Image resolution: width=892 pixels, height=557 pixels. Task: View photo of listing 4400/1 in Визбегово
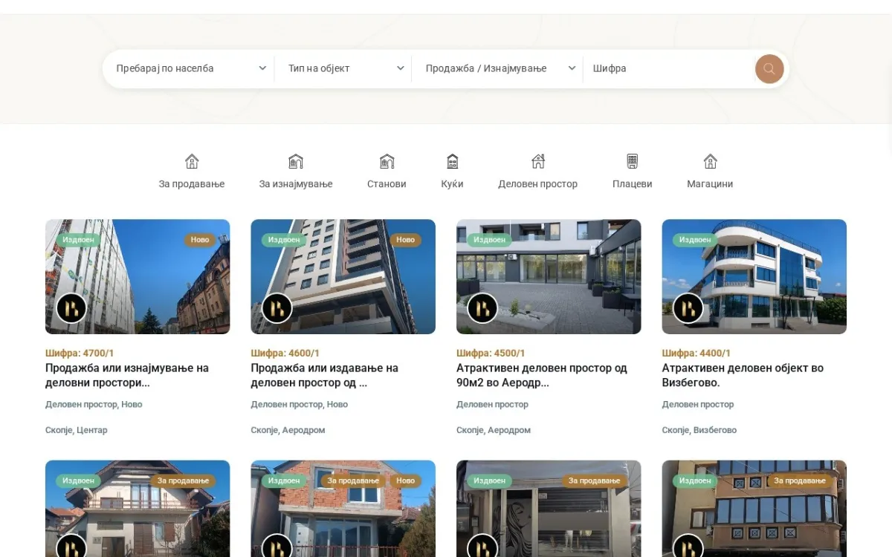754,276
